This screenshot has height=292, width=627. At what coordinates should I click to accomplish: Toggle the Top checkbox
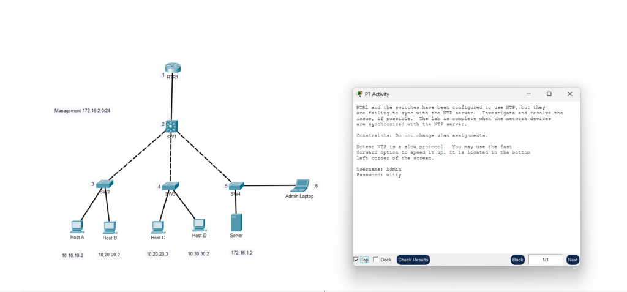pos(356,260)
